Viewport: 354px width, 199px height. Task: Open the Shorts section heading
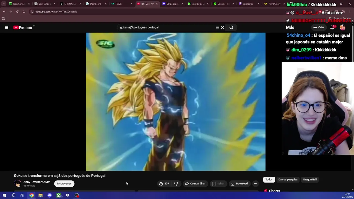(x=274, y=191)
